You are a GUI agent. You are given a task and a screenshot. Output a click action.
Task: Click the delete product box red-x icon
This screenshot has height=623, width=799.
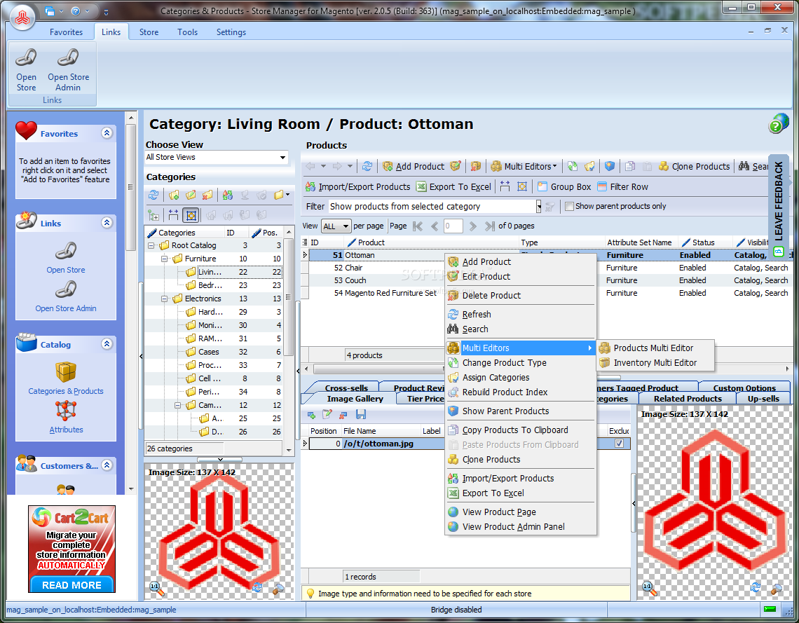tap(475, 166)
